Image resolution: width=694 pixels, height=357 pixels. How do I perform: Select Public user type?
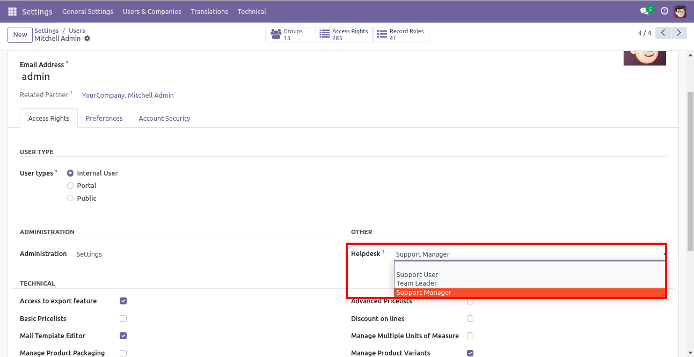[70, 198]
